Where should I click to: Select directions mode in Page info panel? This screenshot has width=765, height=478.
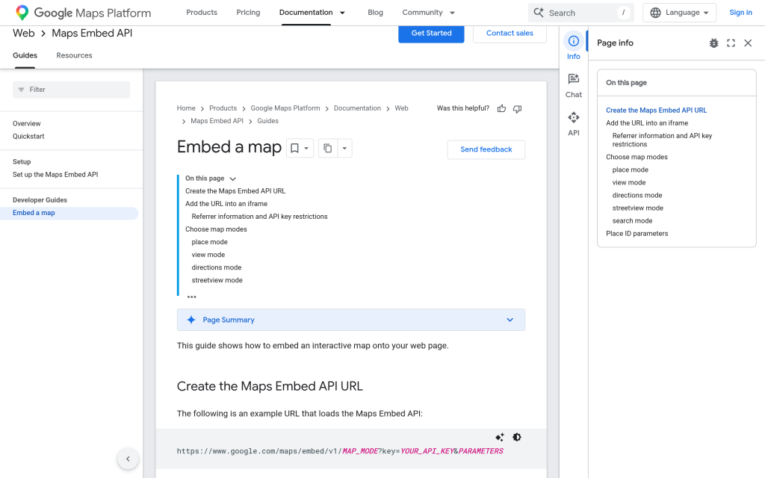pyautogui.click(x=637, y=195)
